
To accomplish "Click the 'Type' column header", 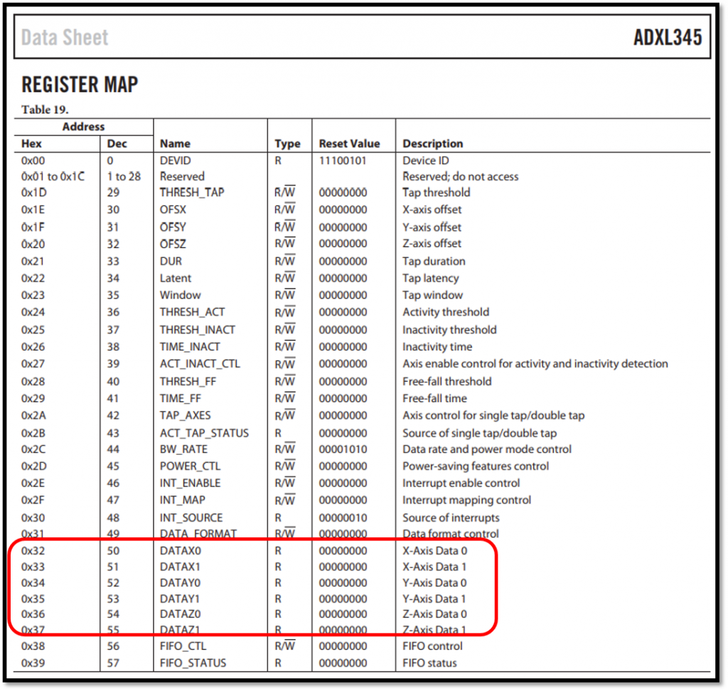I will (x=287, y=144).
